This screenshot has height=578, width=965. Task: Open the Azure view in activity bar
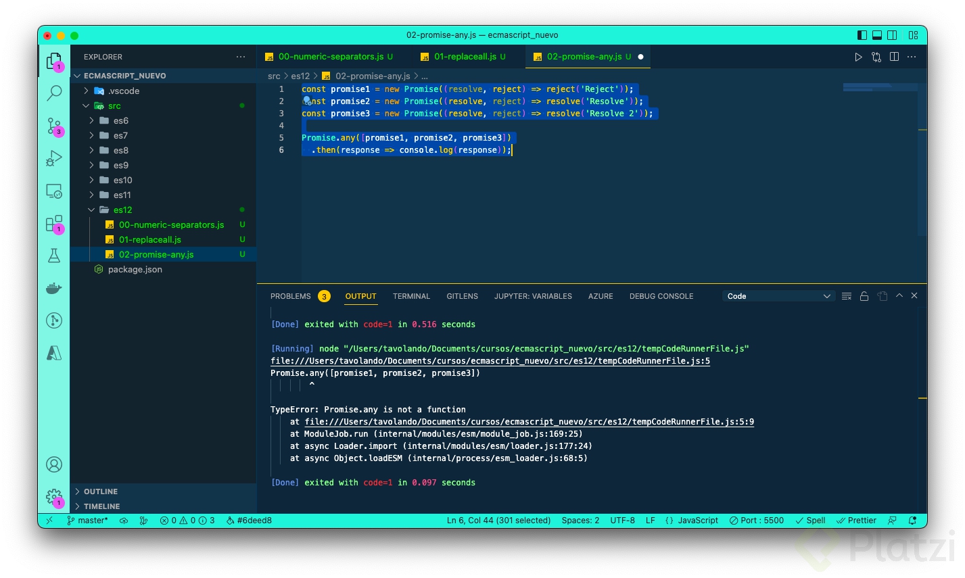pos(54,353)
